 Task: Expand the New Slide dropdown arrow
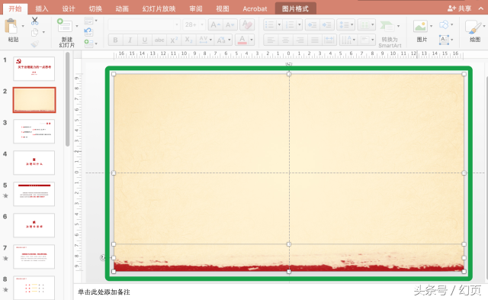76,26
